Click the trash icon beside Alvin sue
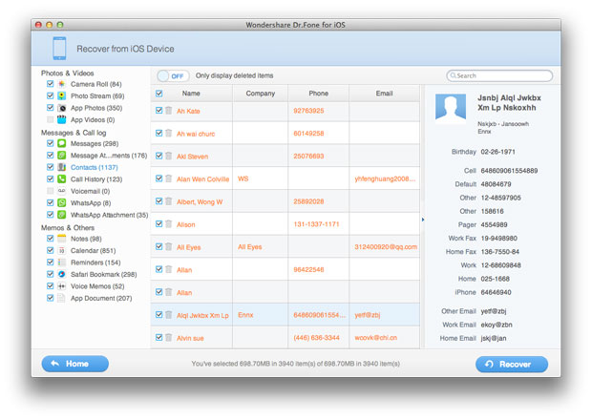This screenshot has height=420, width=592. (169, 337)
